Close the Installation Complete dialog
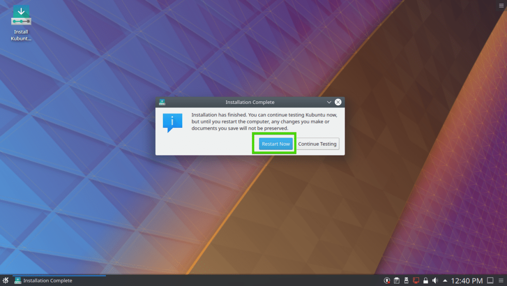This screenshot has width=507, height=286. click(338, 102)
